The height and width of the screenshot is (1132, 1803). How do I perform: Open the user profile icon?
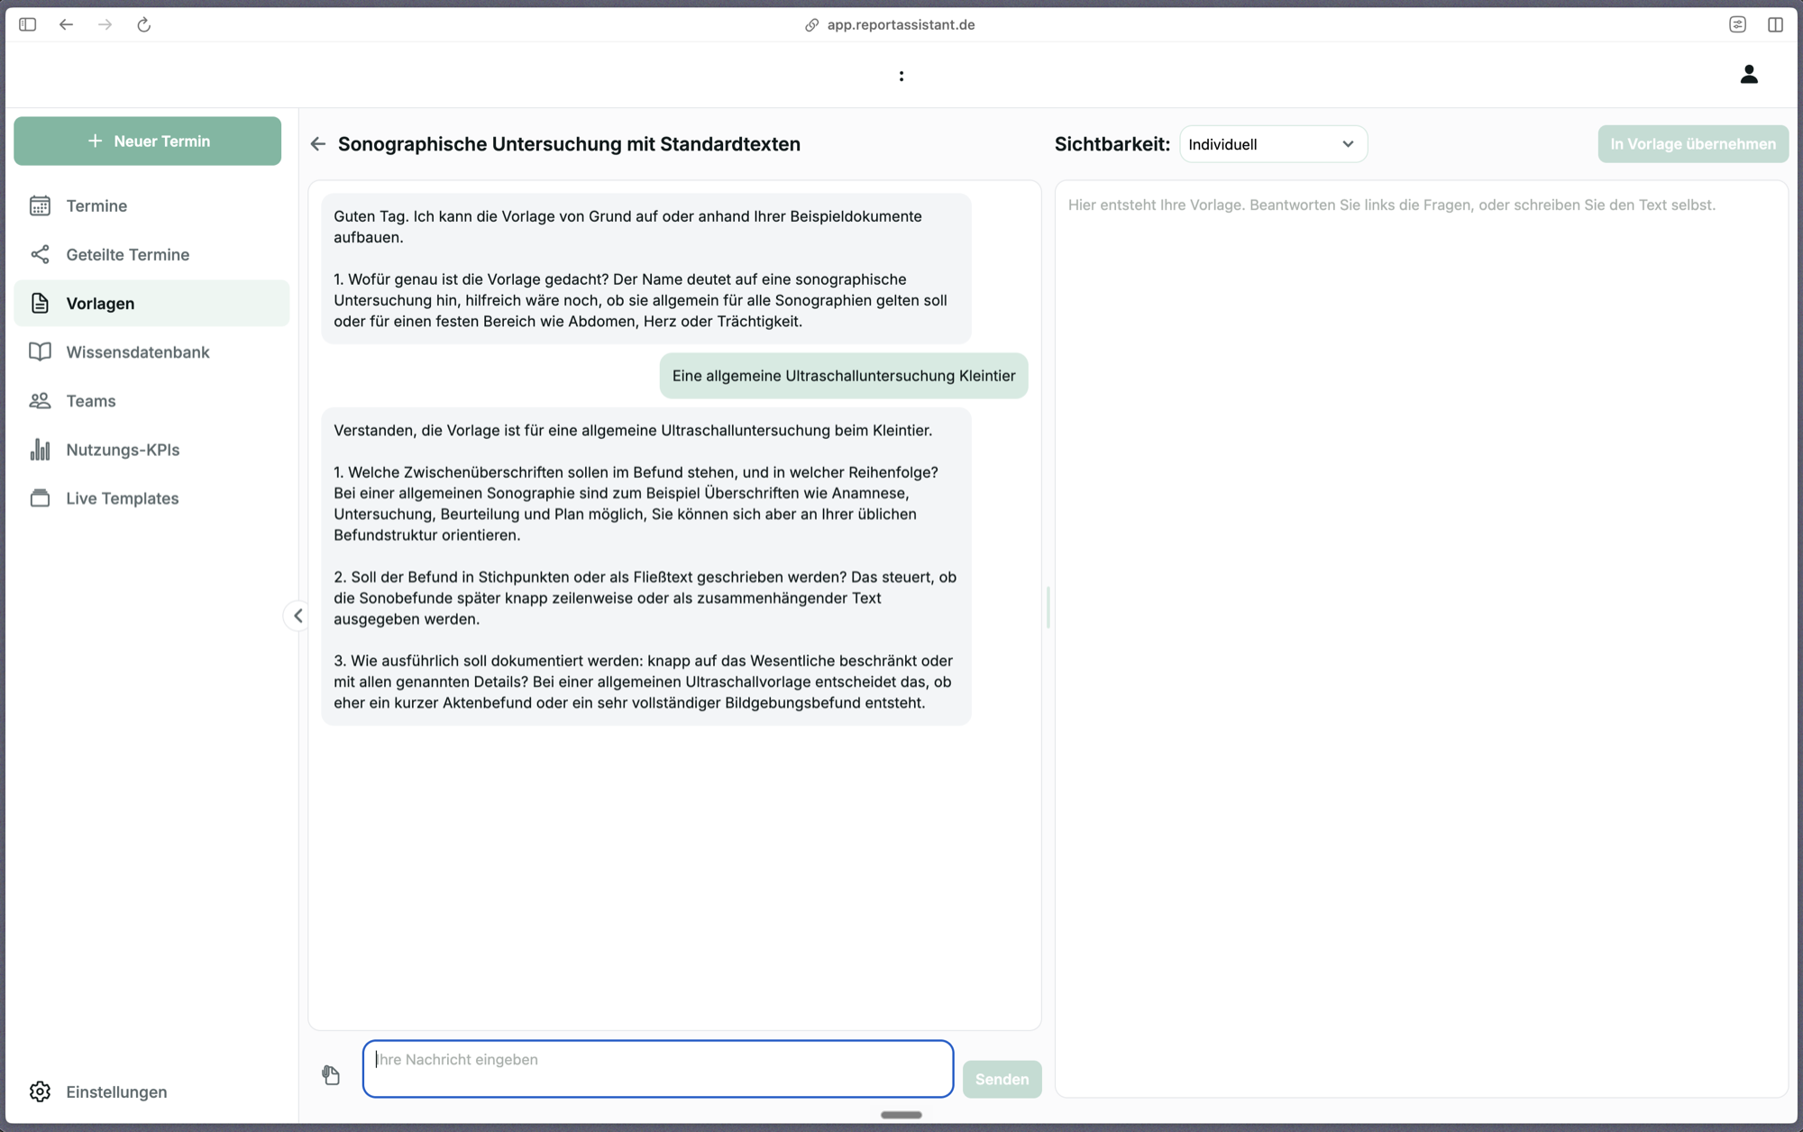(x=1749, y=74)
